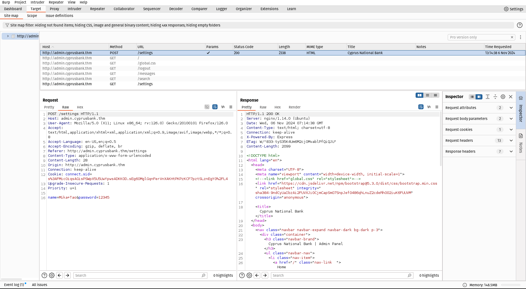Collapse all Inspector sections icon

click(495, 97)
